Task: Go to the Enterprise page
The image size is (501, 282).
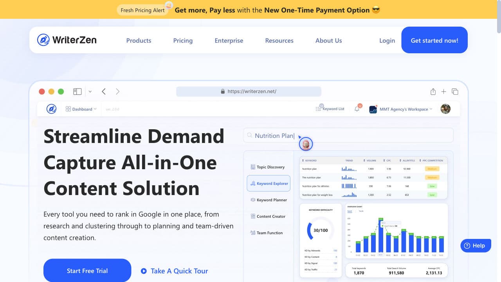Action: (229, 40)
